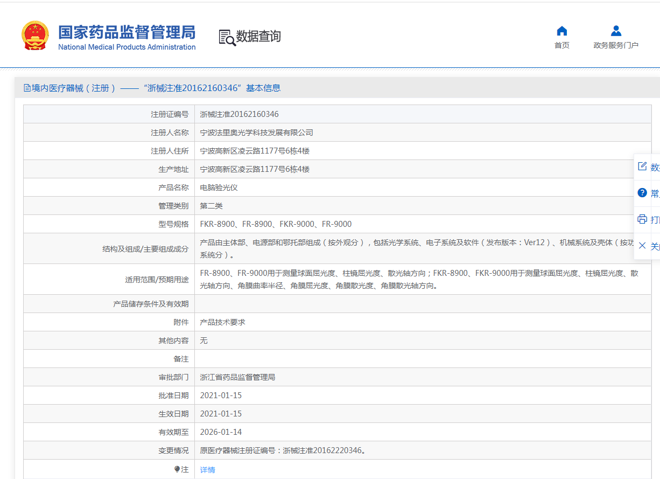Click the 注册证编号 row label
660x479 pixels.
tap(170, 114)
